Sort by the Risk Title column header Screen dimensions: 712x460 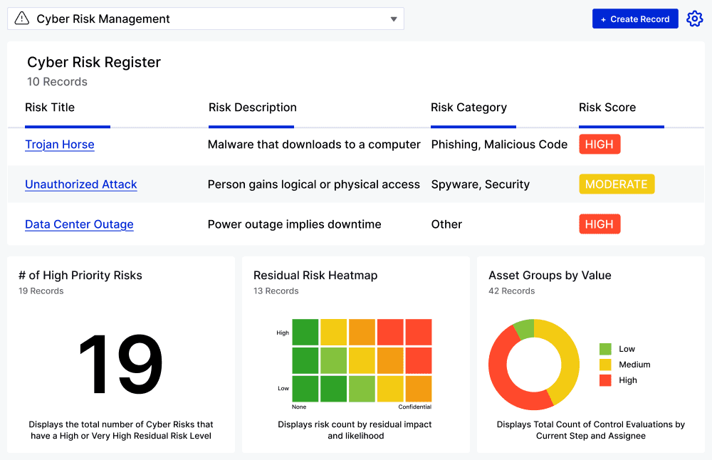(50, 108)
